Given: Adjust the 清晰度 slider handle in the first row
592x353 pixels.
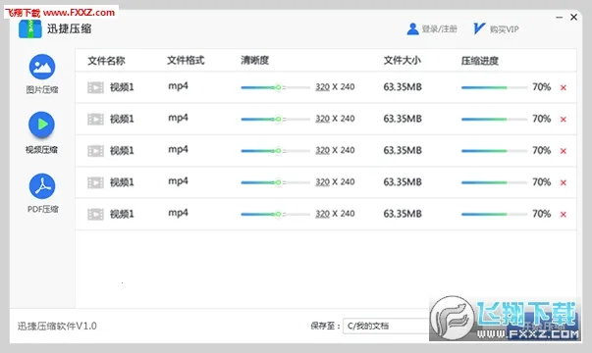Looking at the screenshot, I should click(278, 87).
